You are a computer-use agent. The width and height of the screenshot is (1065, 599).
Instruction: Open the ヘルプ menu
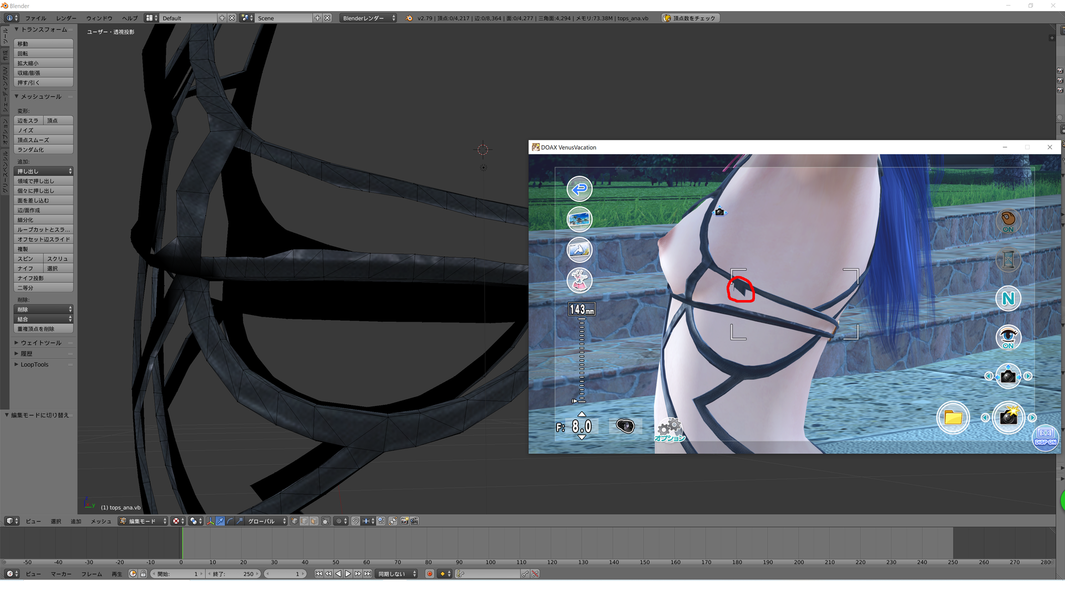coord(130,18)
